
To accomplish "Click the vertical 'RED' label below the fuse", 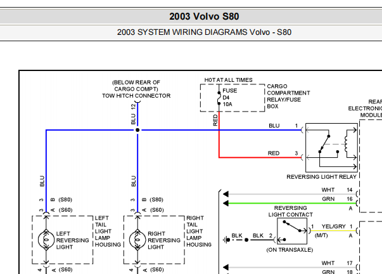I will [215, 121].
